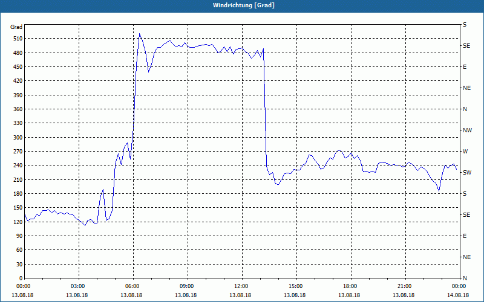Click the 0 degree axis label
Image resolution: width=484 pixels, height=302 pixels.
[x=21, y=278]
